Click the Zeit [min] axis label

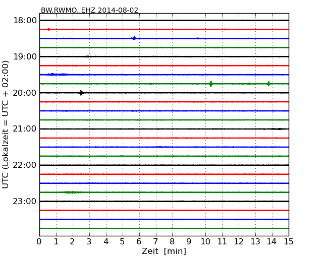pyautogui.click(x=164, y=251)
